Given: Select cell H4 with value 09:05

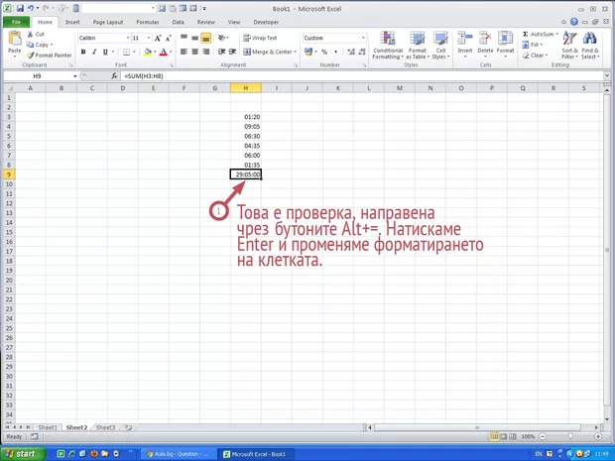Looking at the screenshot, I should pyautogui.click(x=246, y=127).
